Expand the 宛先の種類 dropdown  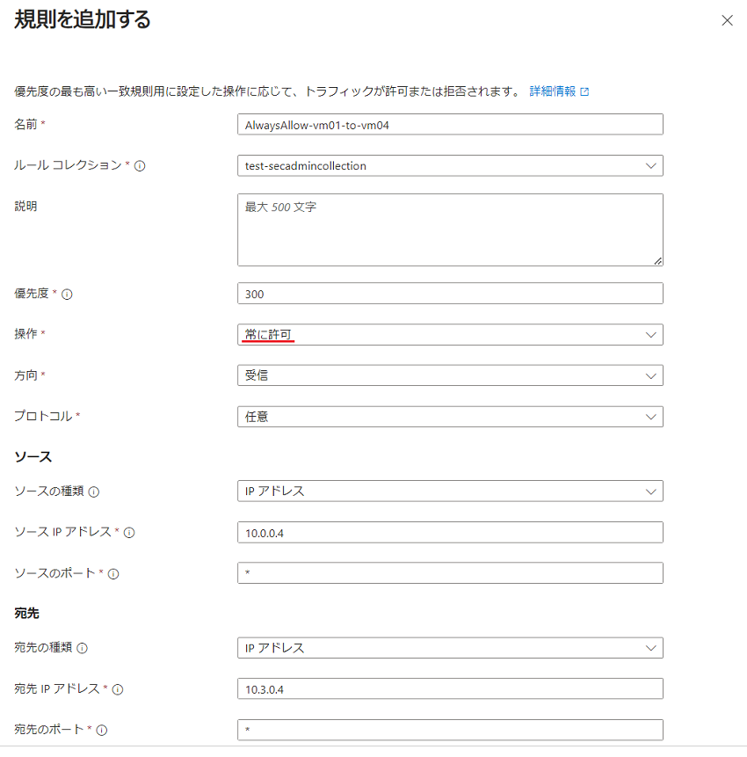(x=450, y=648)
